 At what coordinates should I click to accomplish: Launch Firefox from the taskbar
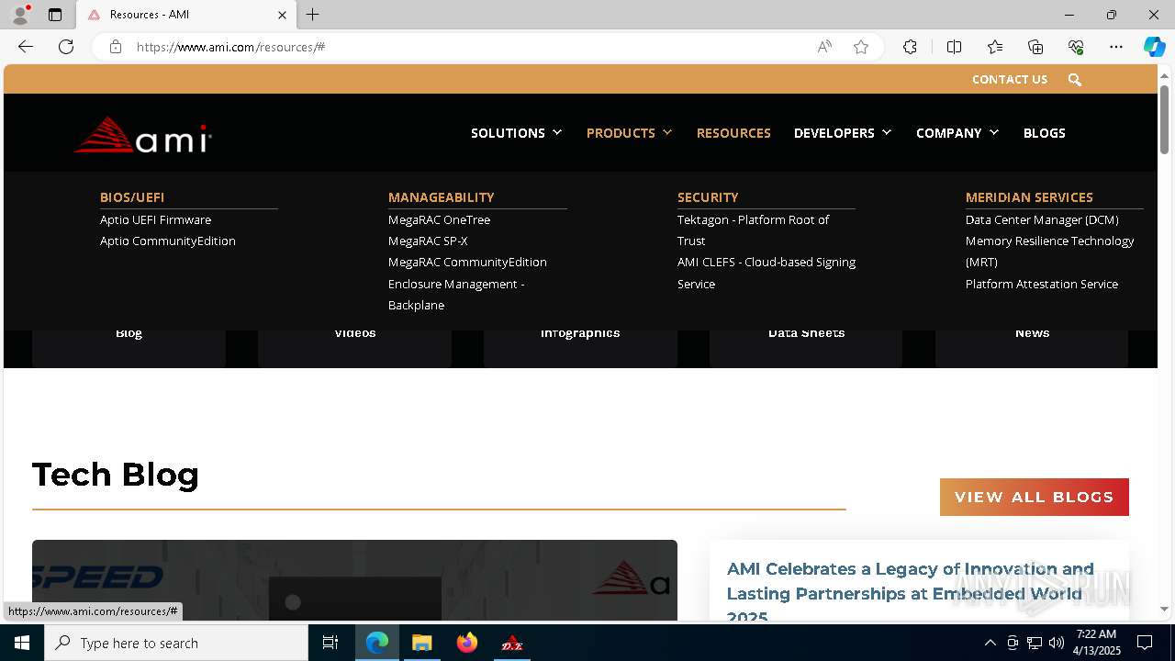pos(467,643)
